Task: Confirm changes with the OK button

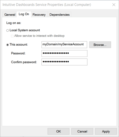Action: click(59, 132)
